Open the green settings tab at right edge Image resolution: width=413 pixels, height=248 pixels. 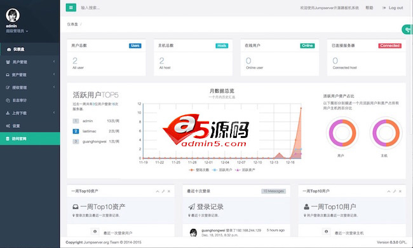point(407,29)
